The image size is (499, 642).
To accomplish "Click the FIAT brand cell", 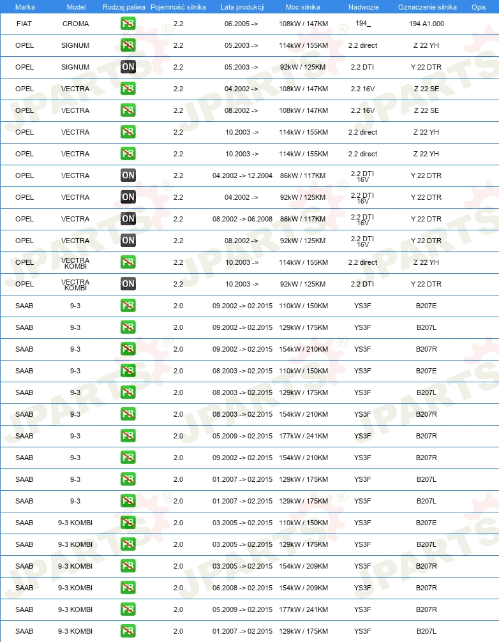I will (24, 24).
